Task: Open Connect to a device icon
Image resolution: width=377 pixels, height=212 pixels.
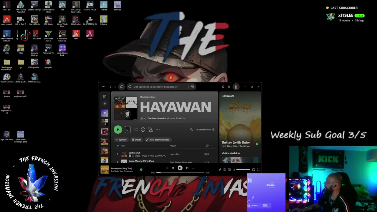Action: [x=229, y=170]
